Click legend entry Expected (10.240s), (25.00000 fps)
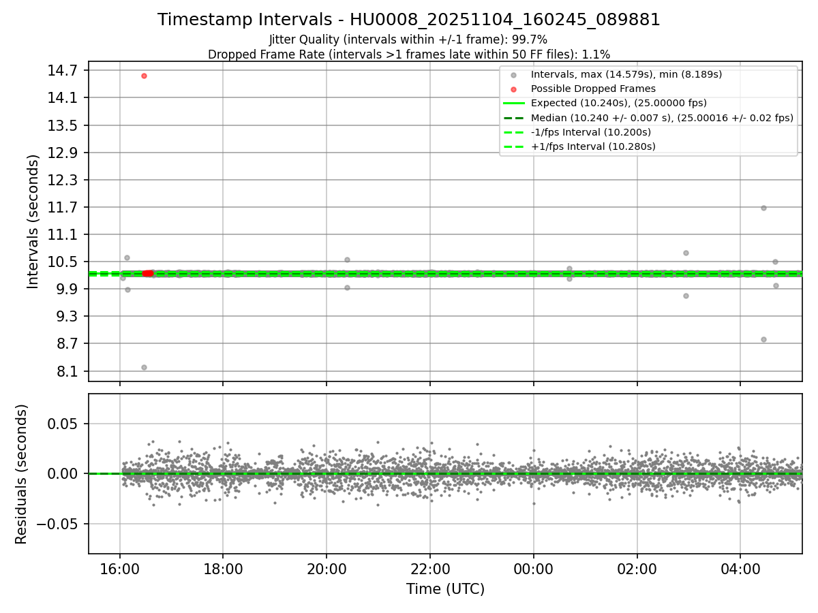Screen dimensions: 818x613 coord(619,104)
